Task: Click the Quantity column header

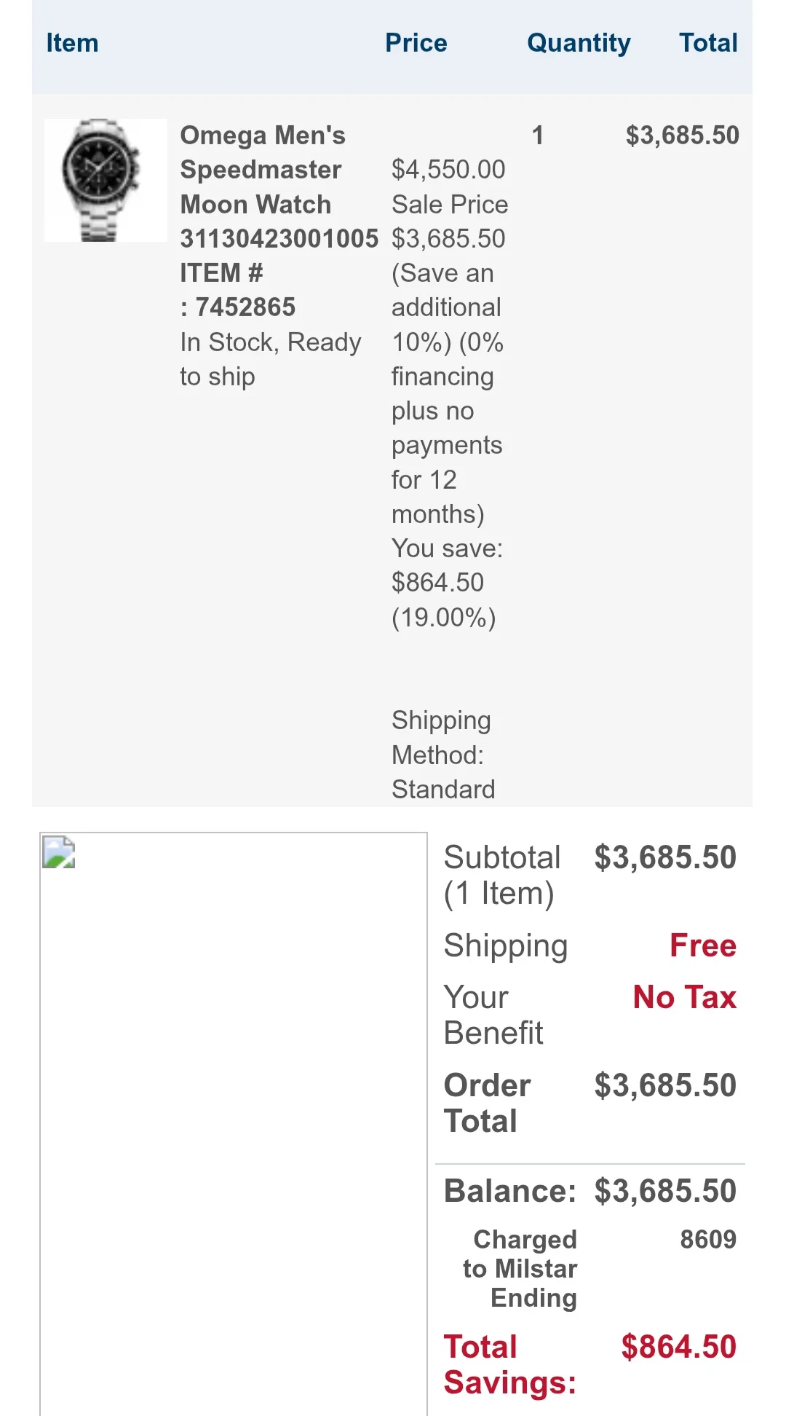Action: point(579,43)
